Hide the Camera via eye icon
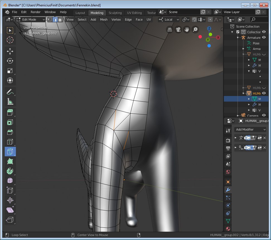Screen dimensions: 271x240 coord(264,115)
